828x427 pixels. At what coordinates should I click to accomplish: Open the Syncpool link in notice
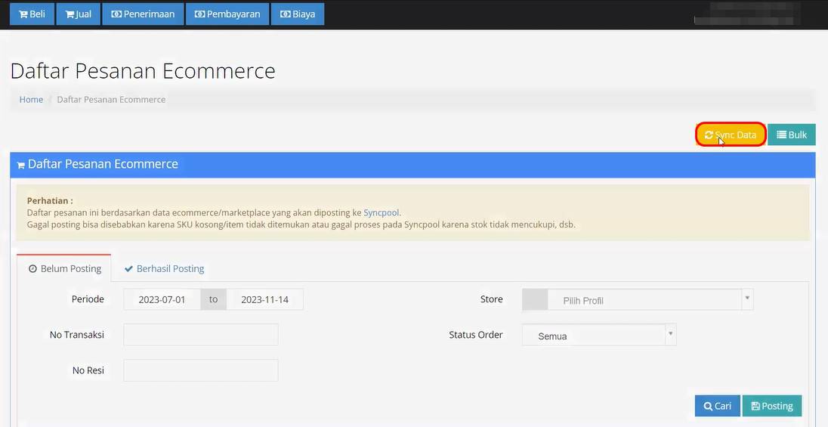coord(382,213)
